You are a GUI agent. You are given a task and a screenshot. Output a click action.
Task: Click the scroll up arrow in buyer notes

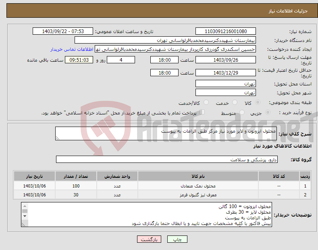pos(25,206)
